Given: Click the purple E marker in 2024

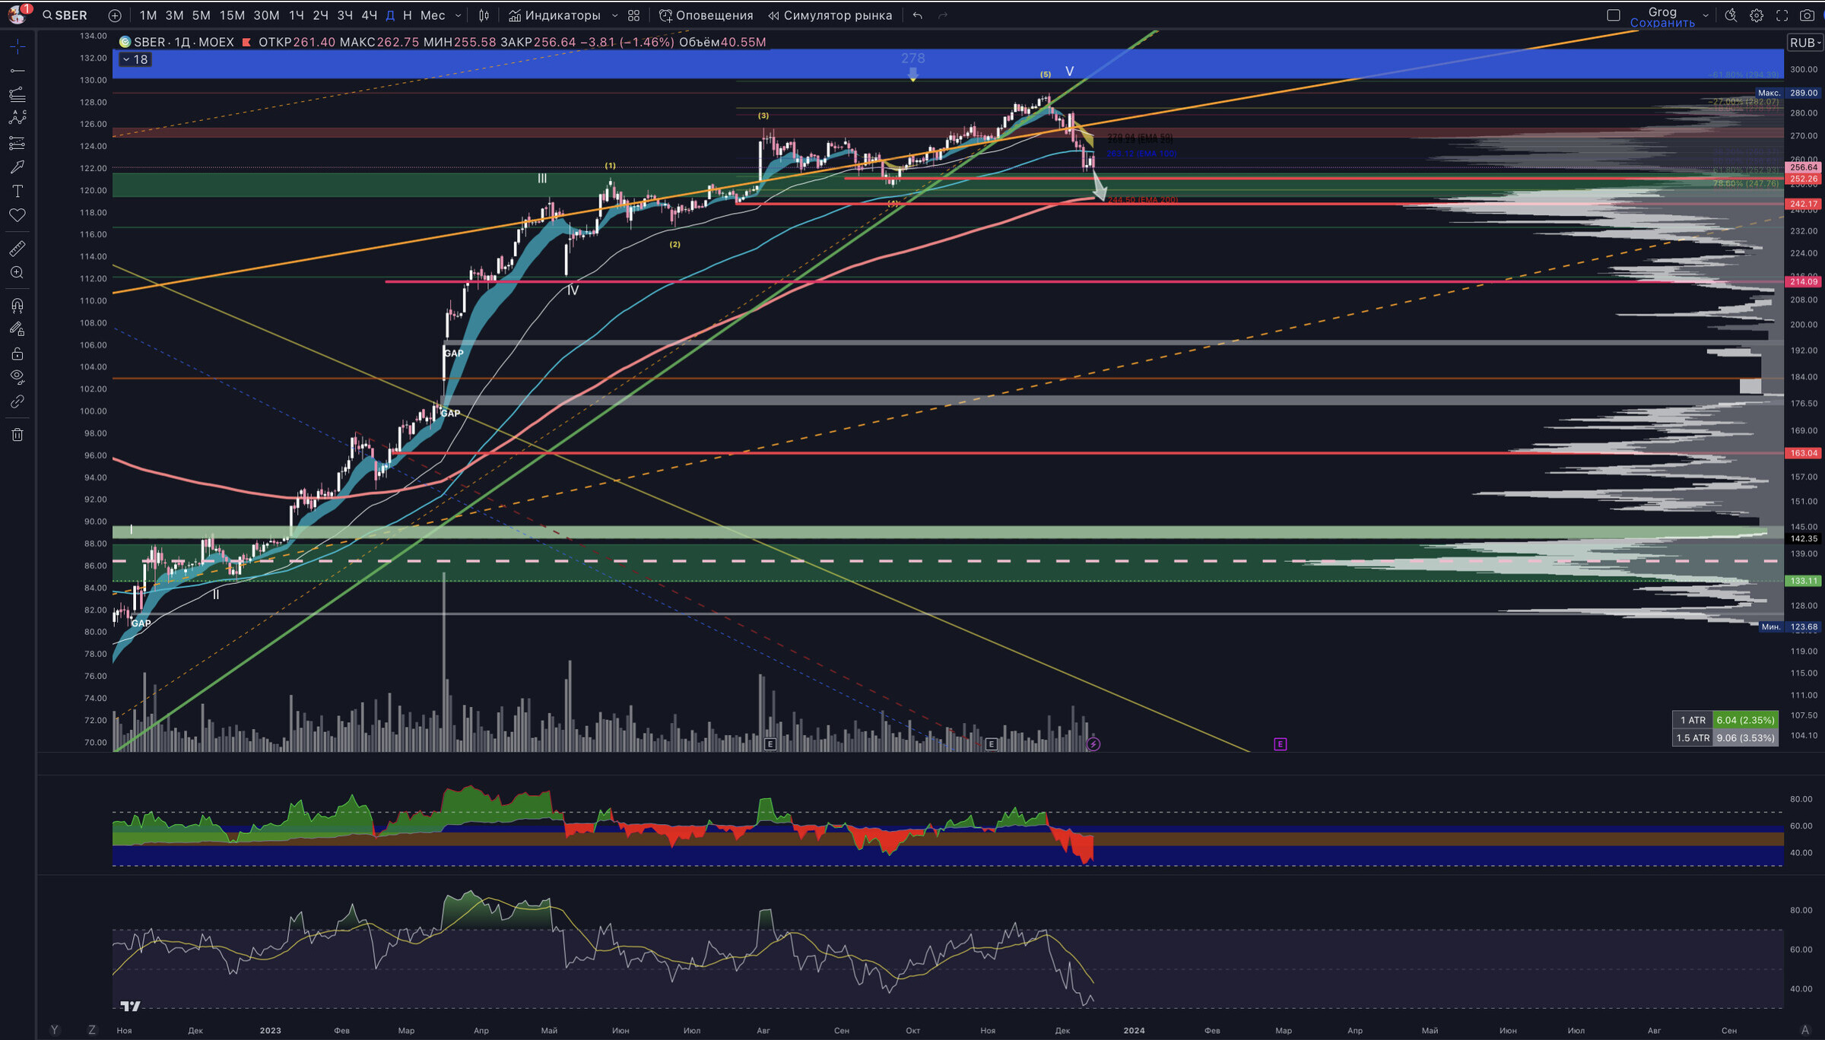Looking at the screenshot, I should pos(1281,744).
